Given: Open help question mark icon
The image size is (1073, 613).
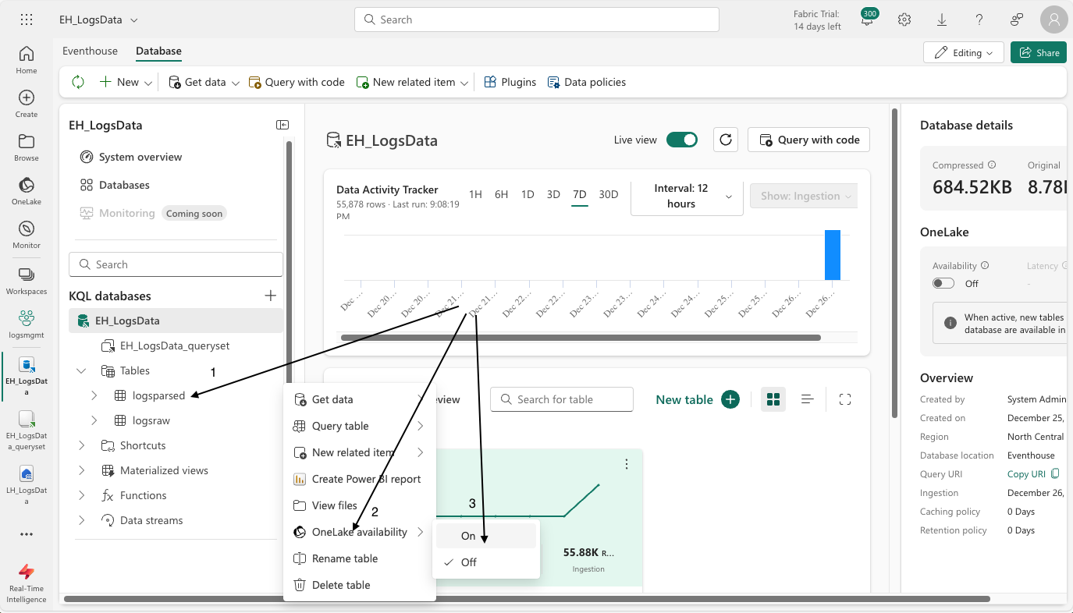Looking at the screenshot, I should click(979, 19).
